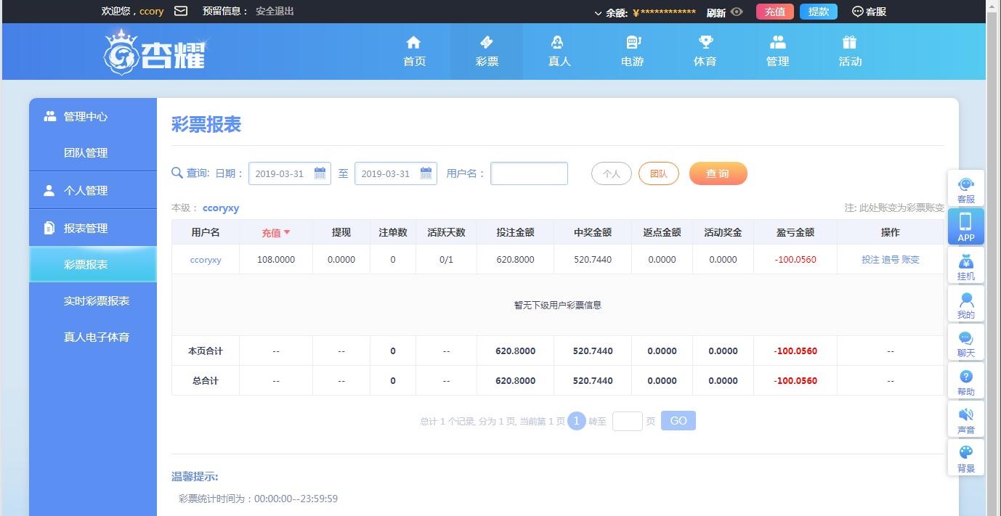Click the 账变 action link in ccoryxy row
Screen dimensions: 1001x516
(x=910, y=259)
